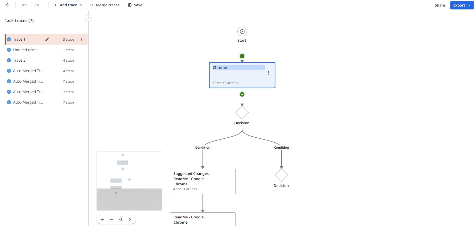Zoom in with the plus button
Viewport: 474px width, 226px height.
[x=102, y=219]
